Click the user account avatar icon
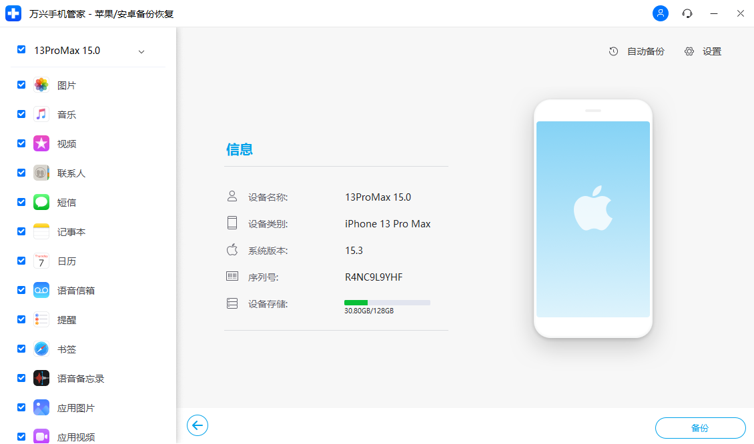Viewport: 754px width, 444px height. [660, 13]
